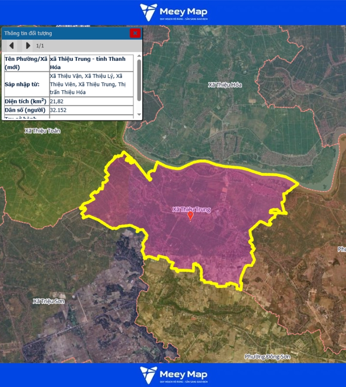Viewport: 346px width, 387px height.
Task: Click the Diện tích value 21,82
Action: point(56,101)
